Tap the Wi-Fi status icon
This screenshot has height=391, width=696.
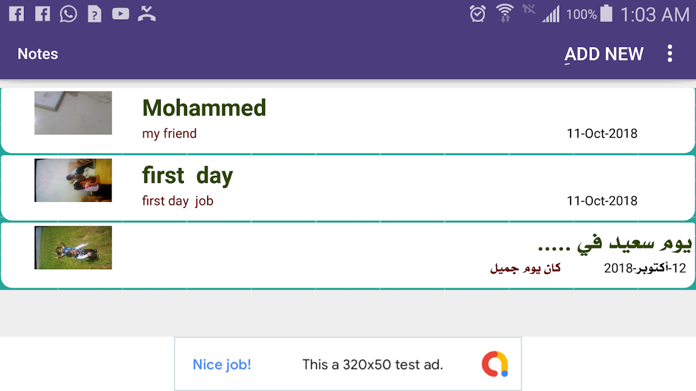point(504,14)
